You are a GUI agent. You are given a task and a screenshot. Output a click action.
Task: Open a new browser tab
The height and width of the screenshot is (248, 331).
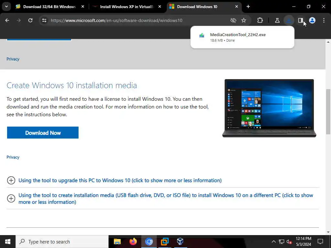point(248,7)
